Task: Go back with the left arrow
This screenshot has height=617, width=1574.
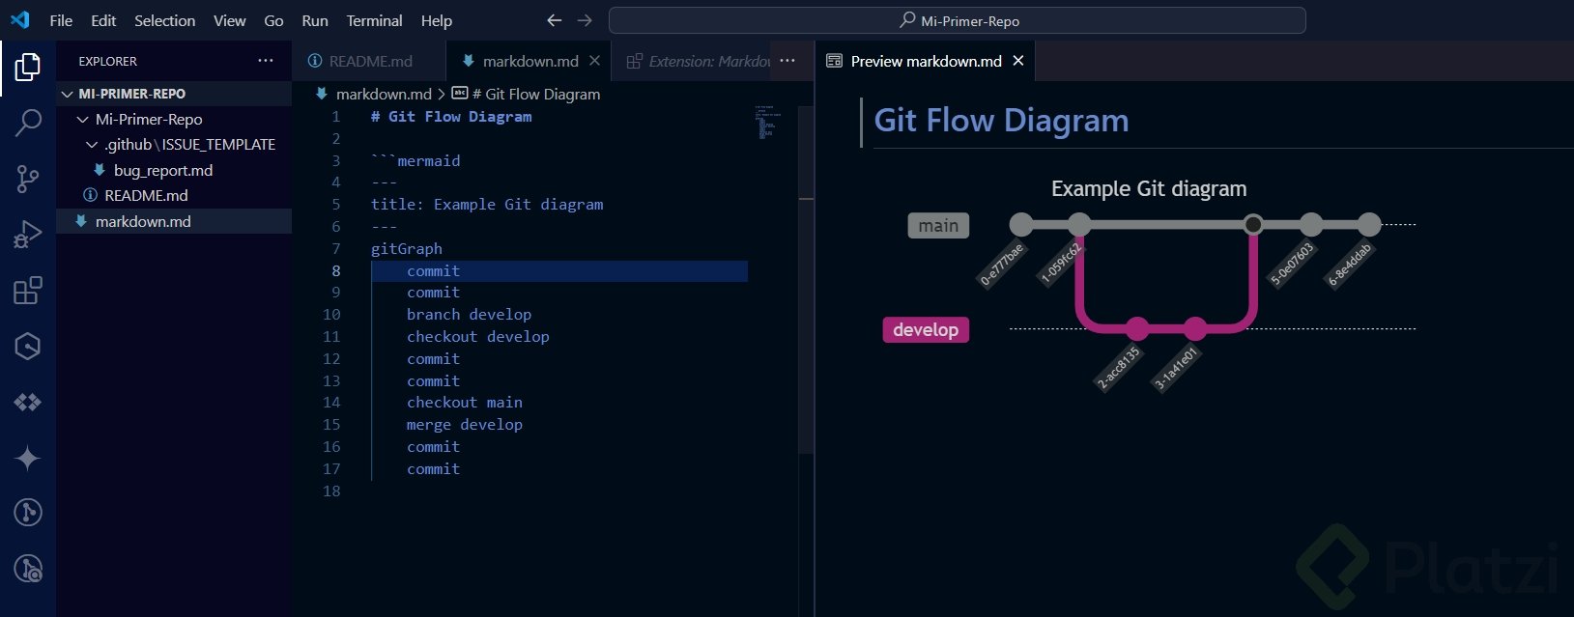Action: [554, 20]
